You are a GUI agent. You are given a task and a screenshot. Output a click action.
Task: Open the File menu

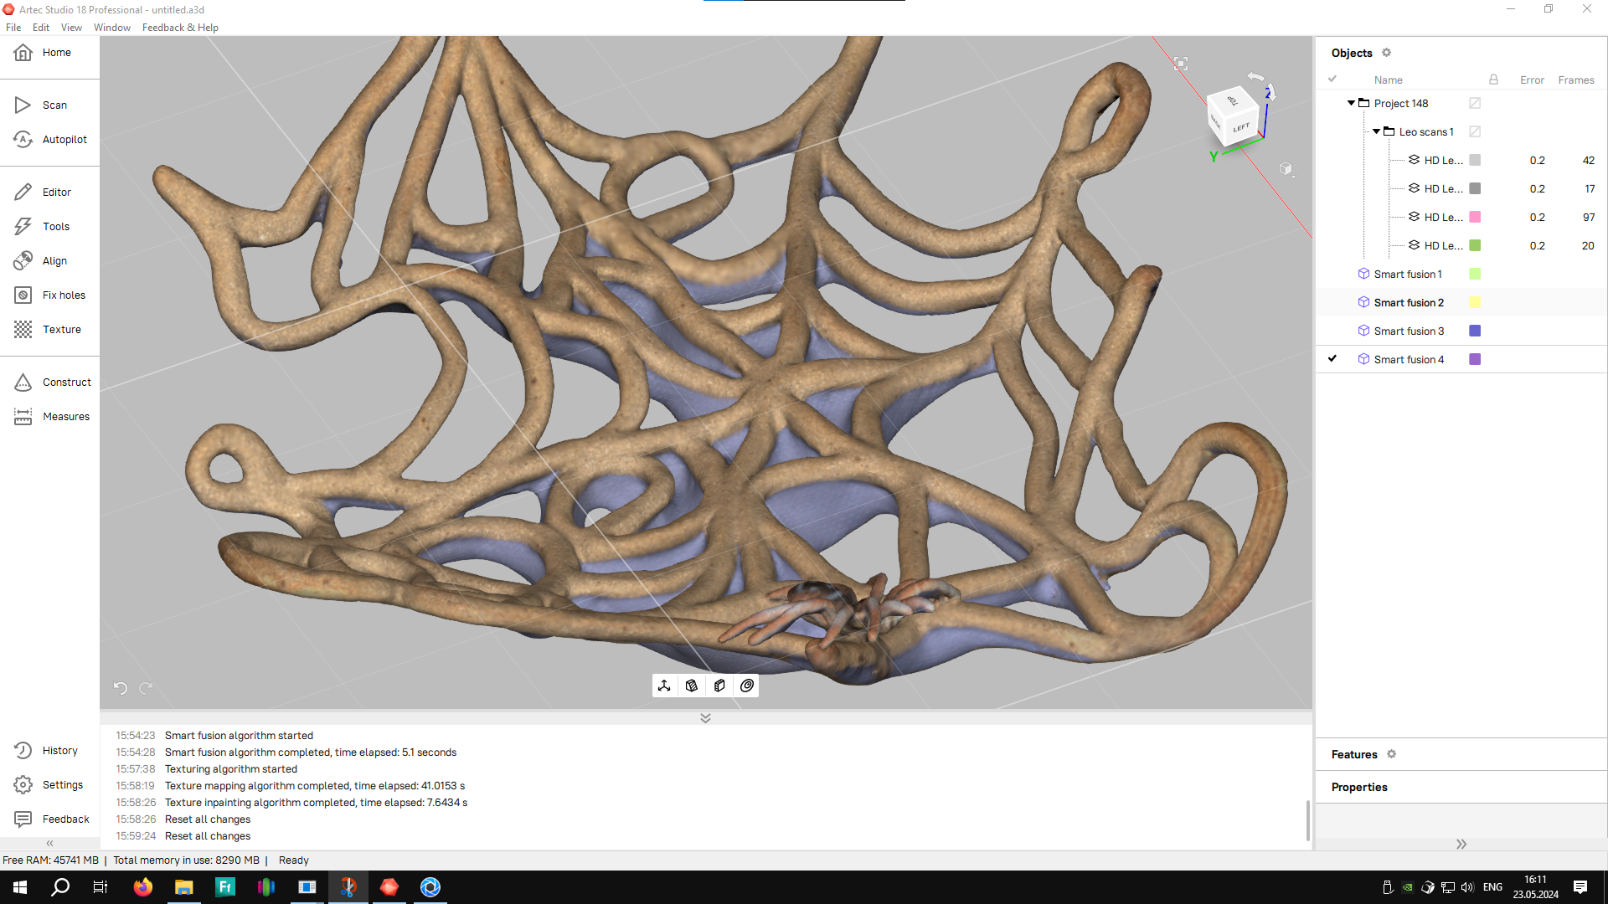14,27
